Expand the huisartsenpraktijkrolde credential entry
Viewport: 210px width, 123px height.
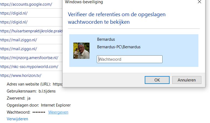(x=31, y=31)
